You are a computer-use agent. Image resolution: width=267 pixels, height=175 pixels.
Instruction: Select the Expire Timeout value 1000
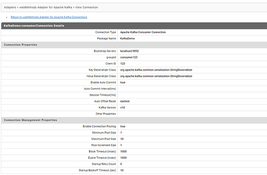[123, 158]
